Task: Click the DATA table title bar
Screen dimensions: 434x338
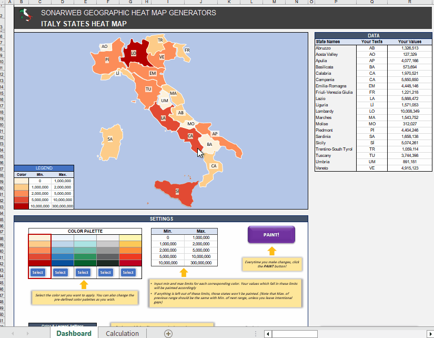Action: click(x=374, y=36)
